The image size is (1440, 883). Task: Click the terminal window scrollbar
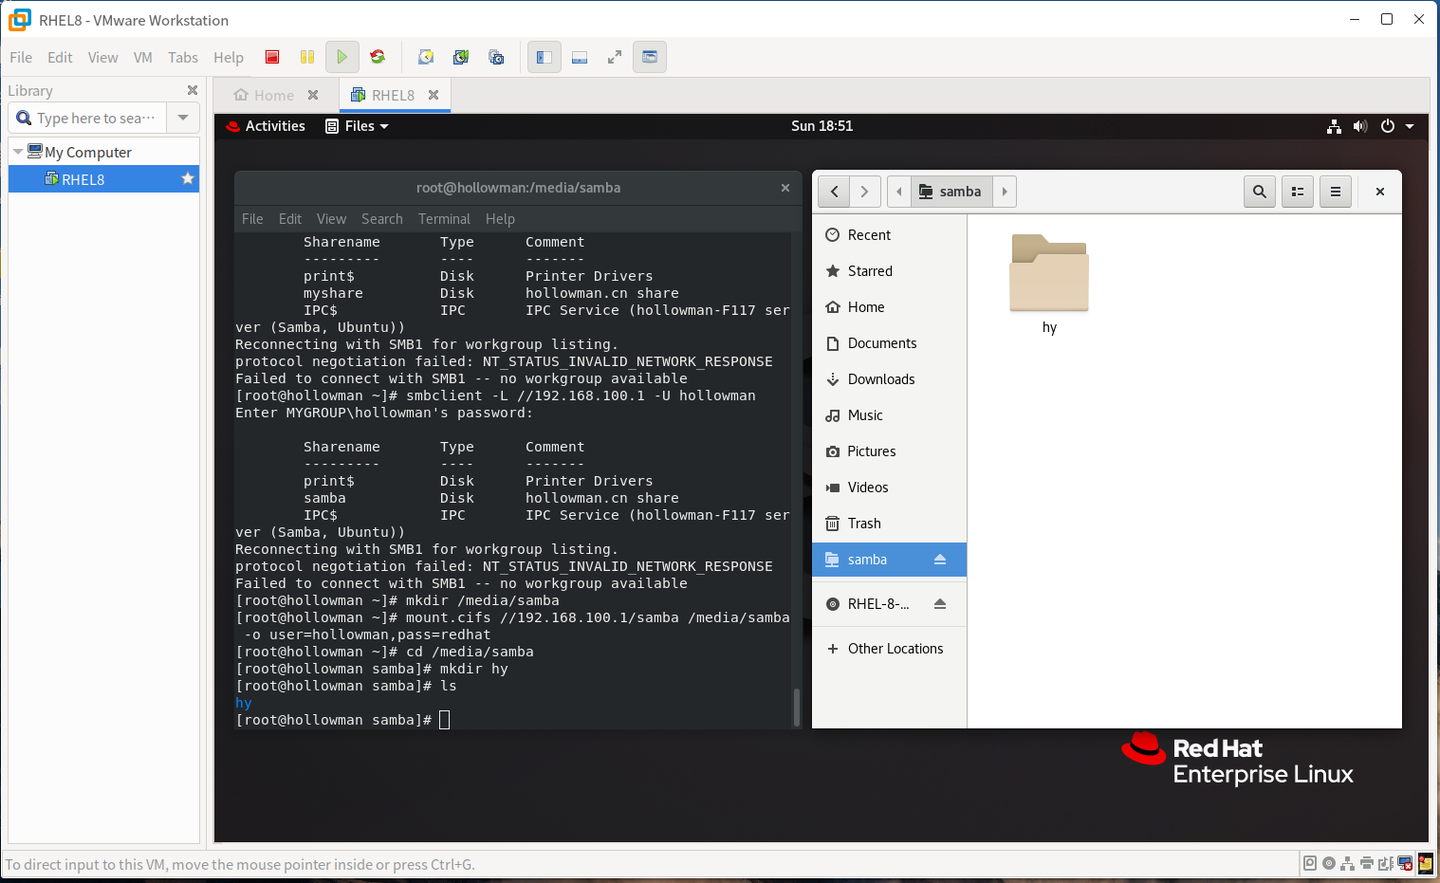pos(796,707)
